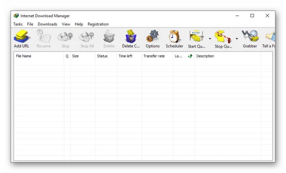Image resolution: width=286 pixels, height=173 pixels.
Task: Open the Tasks menu
Action: pyautogui.click(x=18, y=24)
